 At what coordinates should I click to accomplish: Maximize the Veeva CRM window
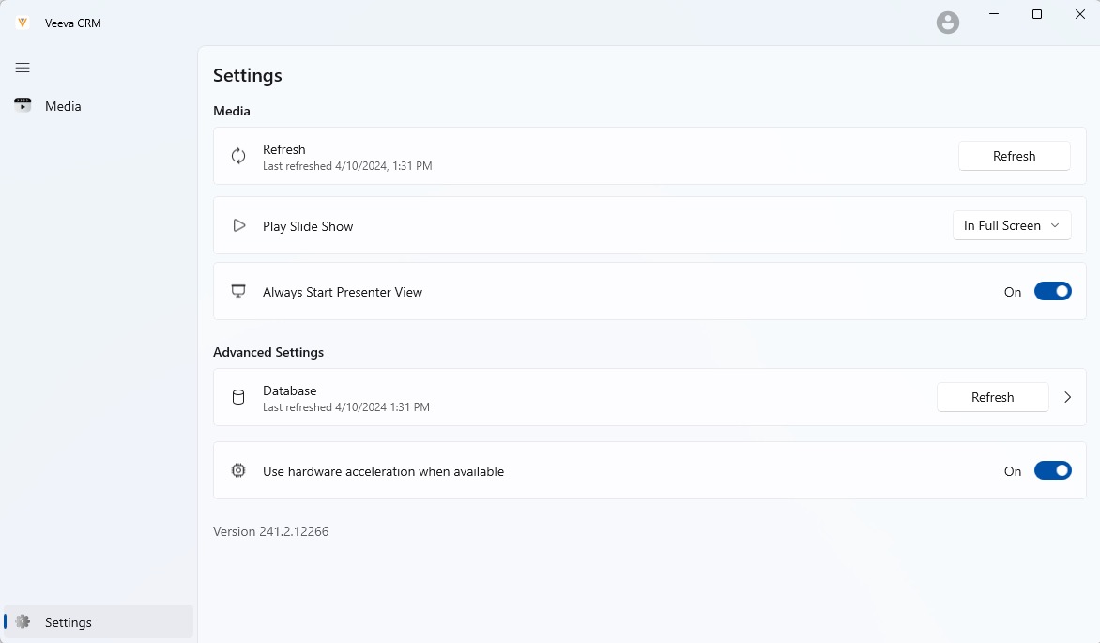click(x=1037, y=14)
